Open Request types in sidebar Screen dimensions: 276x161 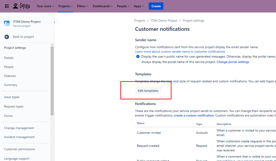click(x=14, y=106)
